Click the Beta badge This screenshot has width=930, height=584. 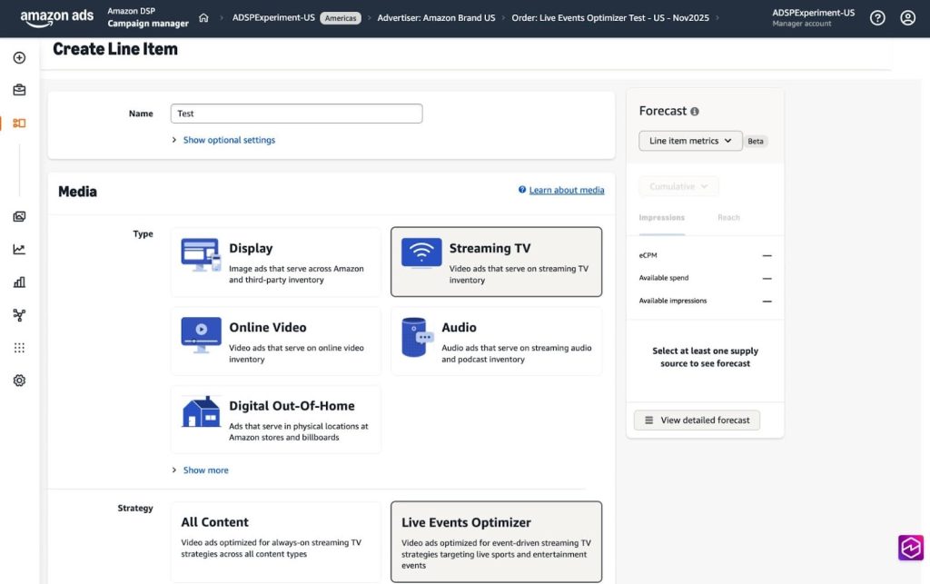coord(756,141)
